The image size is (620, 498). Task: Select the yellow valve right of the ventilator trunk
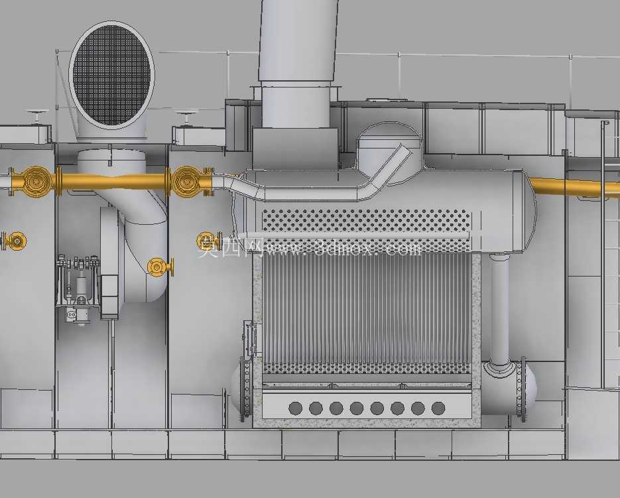188,182
